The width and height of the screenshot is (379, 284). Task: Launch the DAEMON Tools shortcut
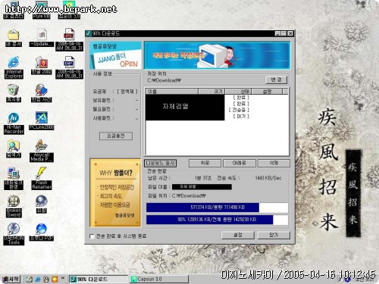(x=14, y=234)
